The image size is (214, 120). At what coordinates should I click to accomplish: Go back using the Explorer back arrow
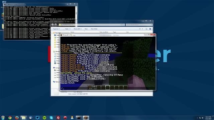(53, 25)
